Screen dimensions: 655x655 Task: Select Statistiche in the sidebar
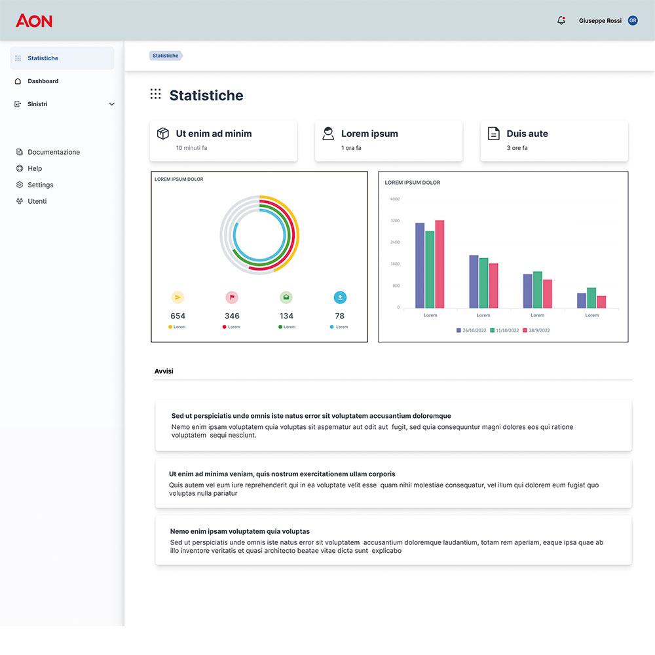click(43, 58)
